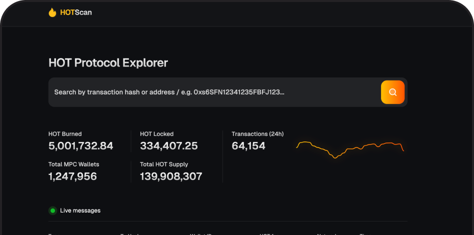Click the lowest dip of the transactions sparkline
Viewport: 474px width, 235px height.
[x=335, y=157]
